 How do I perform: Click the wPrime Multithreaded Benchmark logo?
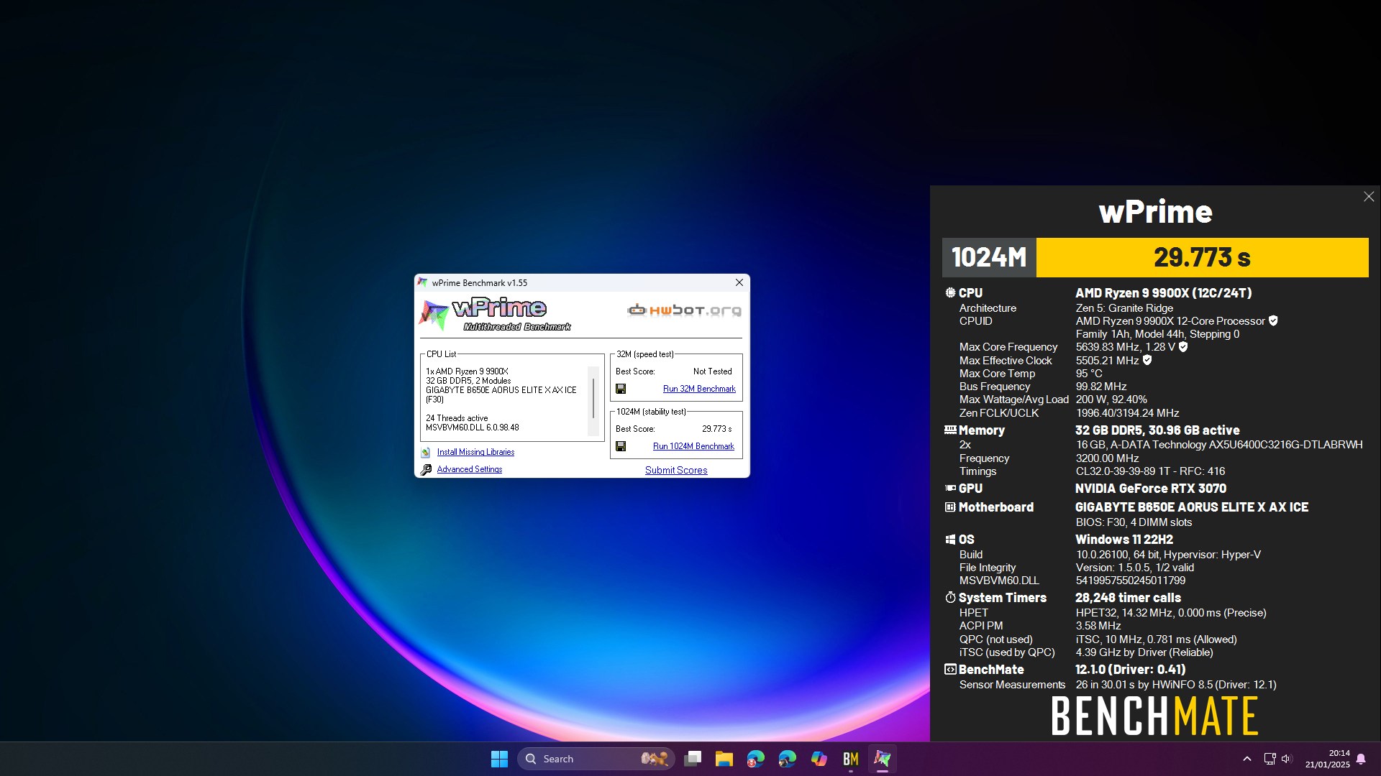[496, 314]
